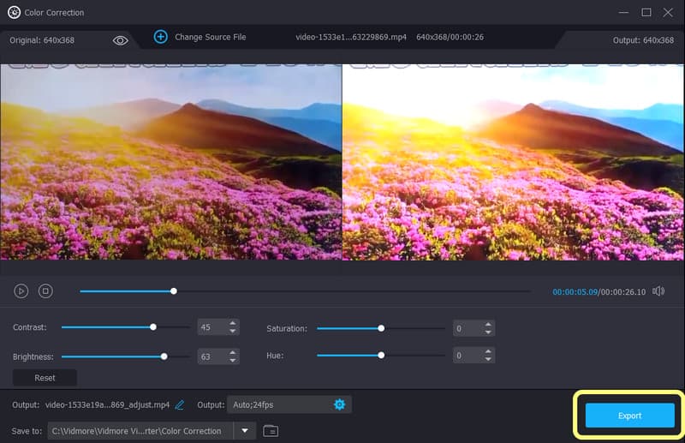The width and height of the screenshot is (685, 443).
Task: Expand the Save to path dropdown
Action: 245,431
